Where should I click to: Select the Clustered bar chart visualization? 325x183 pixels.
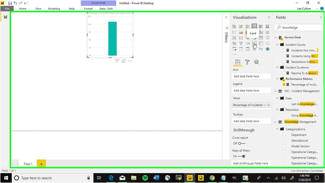point(248,26)
